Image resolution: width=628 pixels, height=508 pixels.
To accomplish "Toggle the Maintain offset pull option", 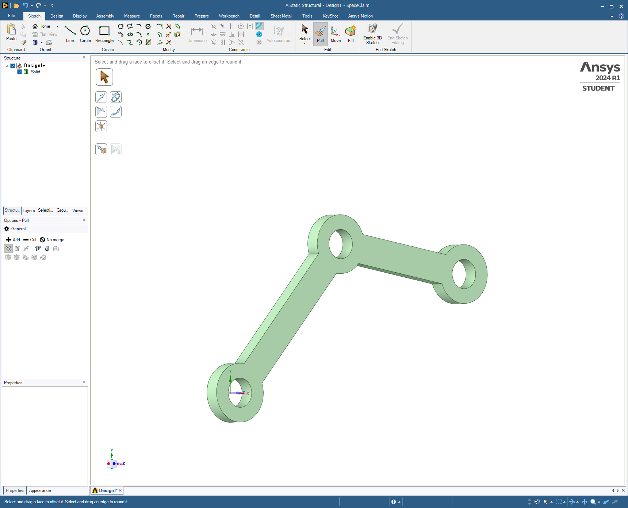I will click(8, 249).
